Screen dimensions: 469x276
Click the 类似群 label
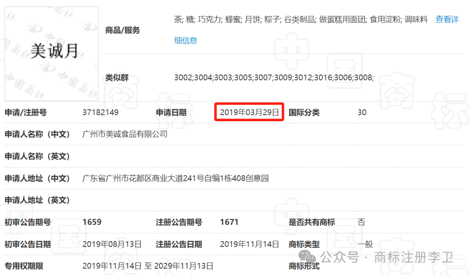117,78
